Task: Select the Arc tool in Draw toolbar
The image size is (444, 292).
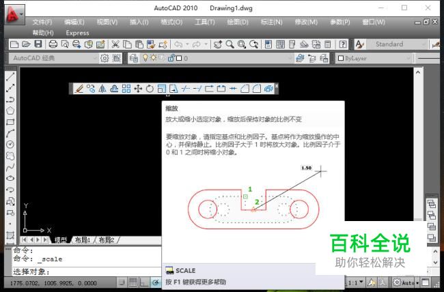Action: [x=10, y=133]
